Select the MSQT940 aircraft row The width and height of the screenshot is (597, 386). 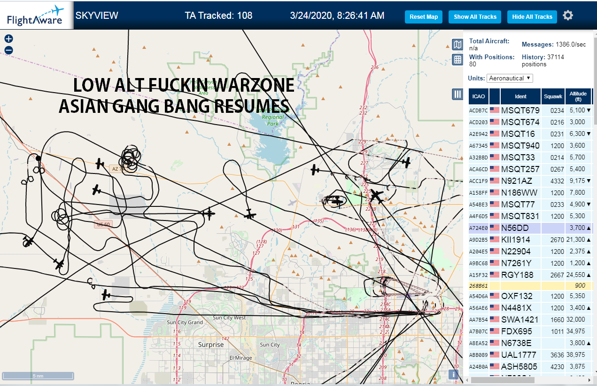pos(530,145)
